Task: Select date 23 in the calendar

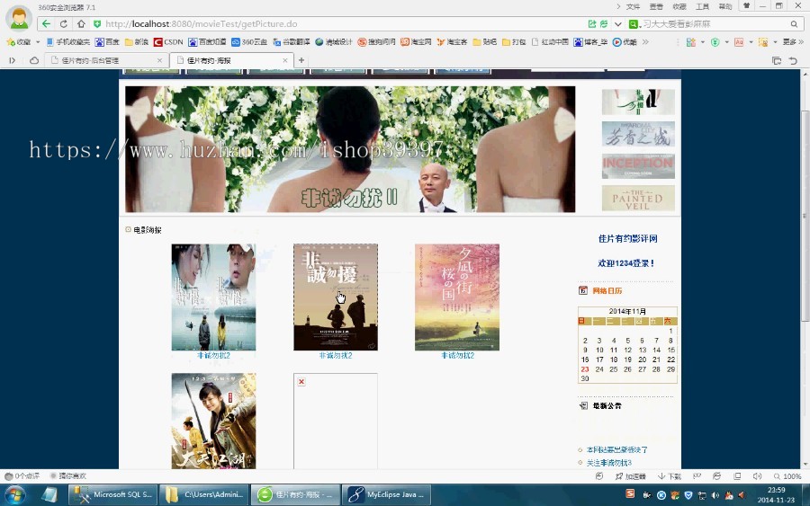Action: pyautogui.click(x=585, y=369)
